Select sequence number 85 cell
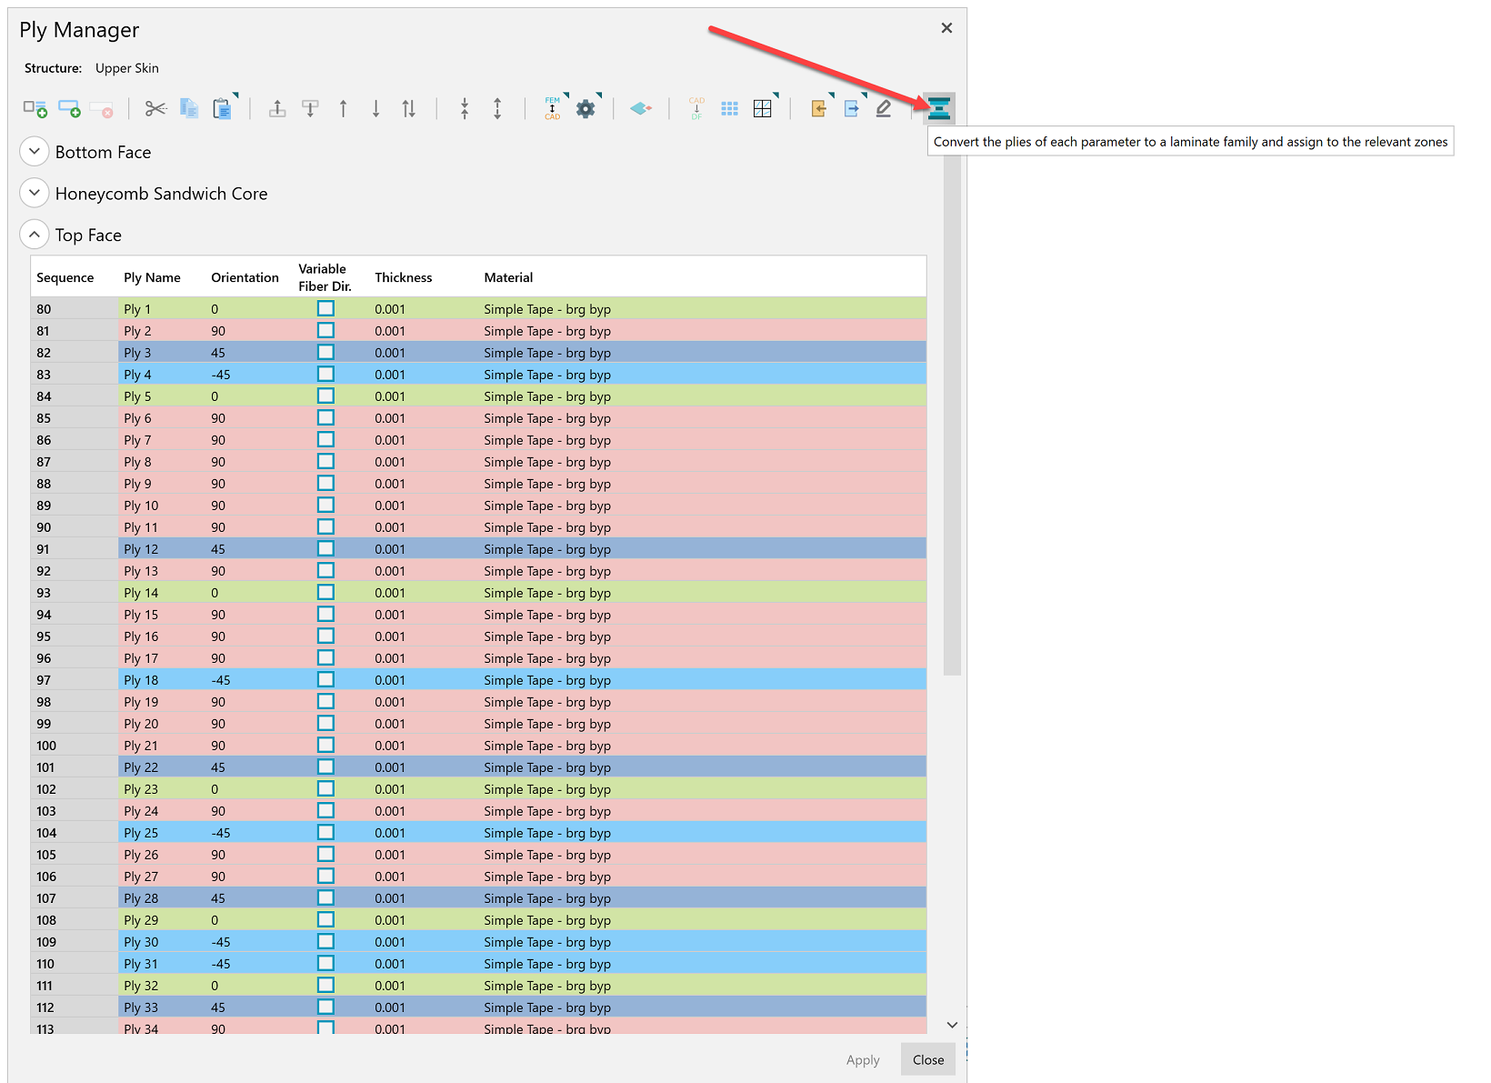The width and height of the screenshot is (1491, 1083). (74, 418)
